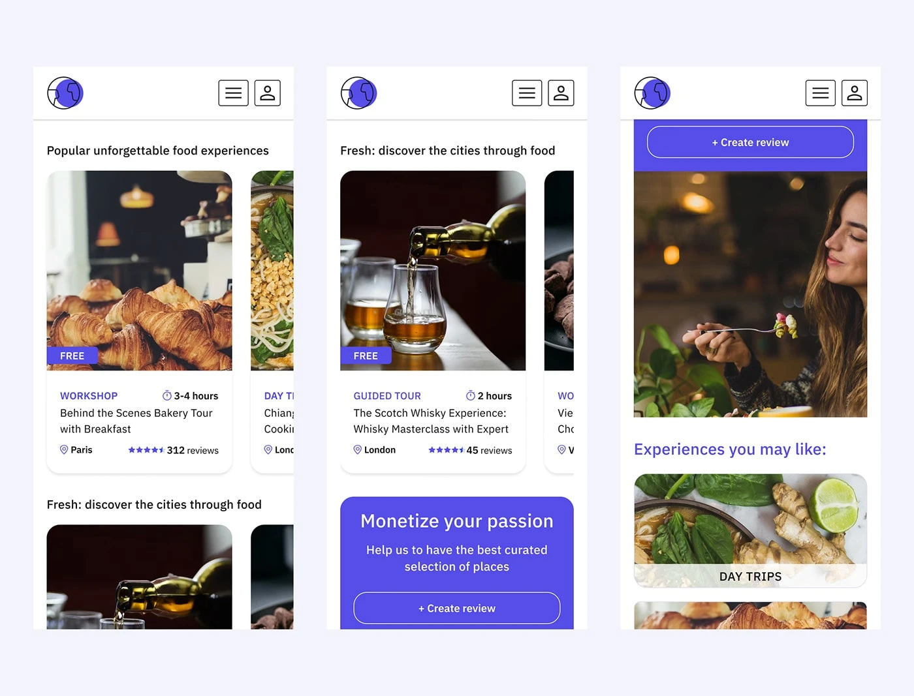Viewport: 914px width, 696px height.
Task: Click '+ Create review' in Monetize your passion card
Action: tap(457, 608)
